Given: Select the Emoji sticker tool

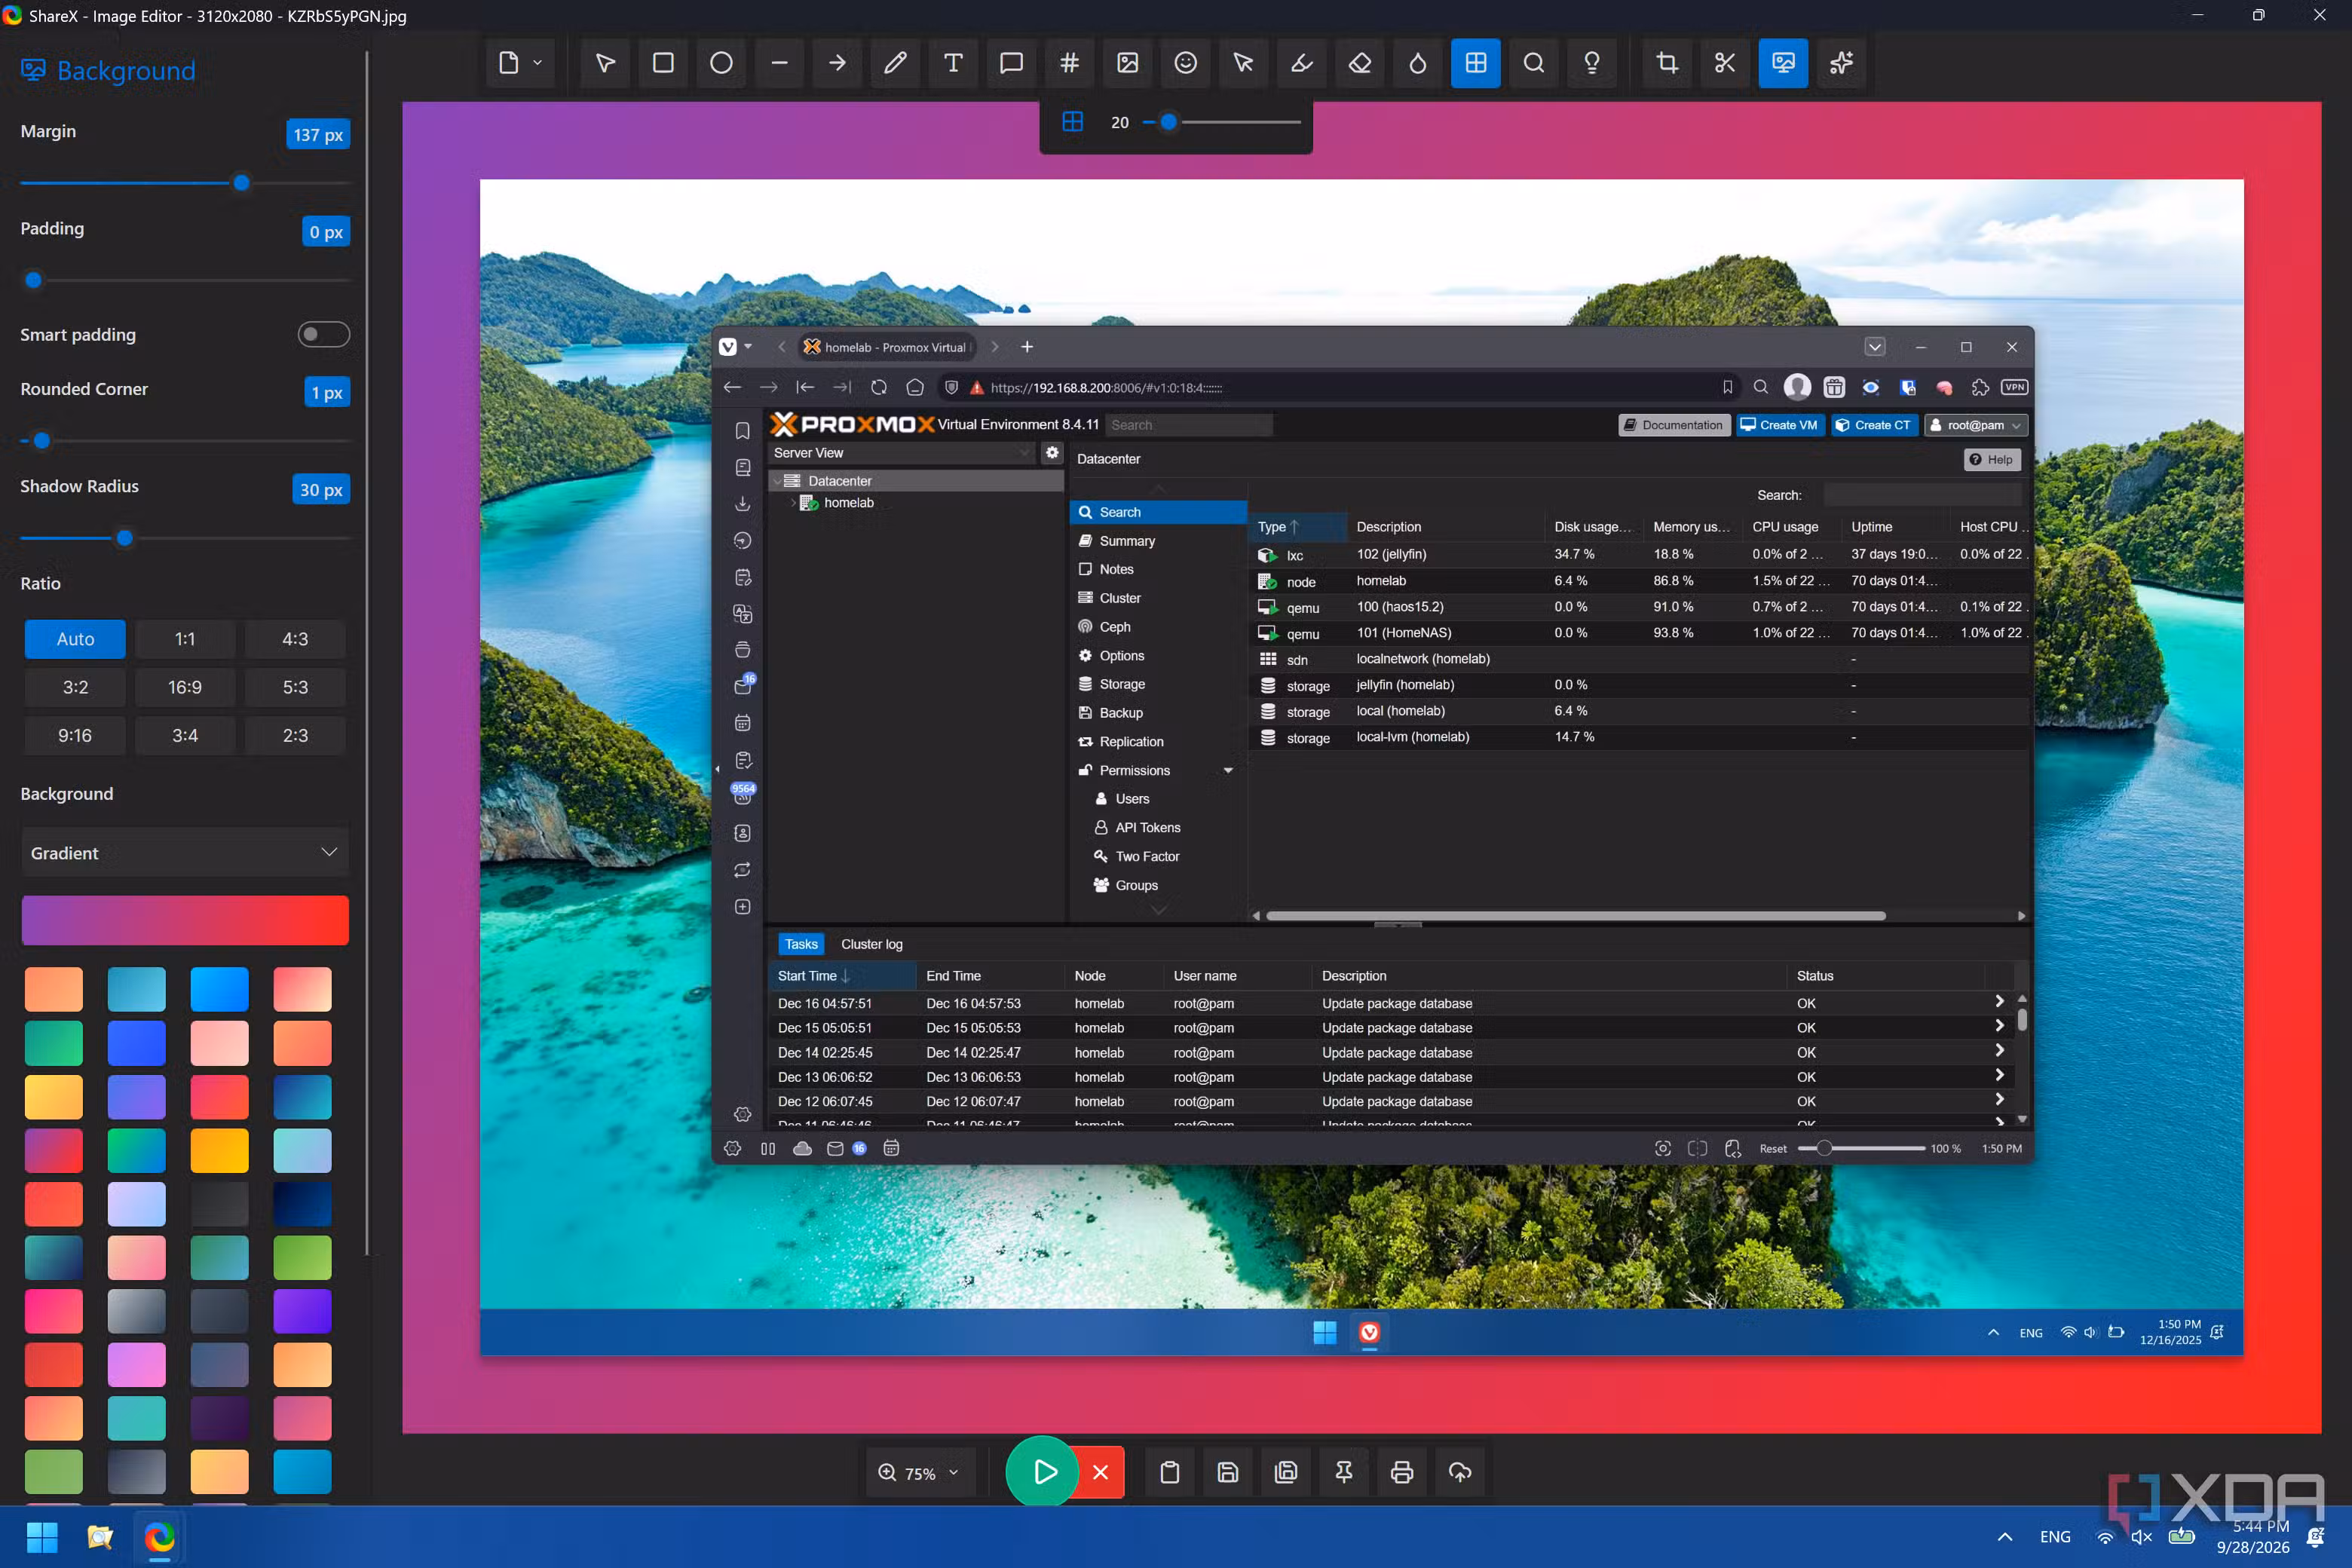Looking at the screenshot, I should [1185, 63].
